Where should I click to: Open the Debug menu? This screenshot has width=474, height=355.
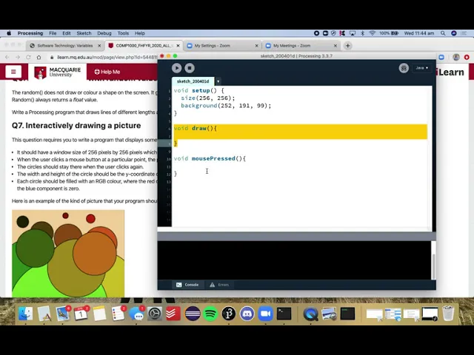(104, 33)
